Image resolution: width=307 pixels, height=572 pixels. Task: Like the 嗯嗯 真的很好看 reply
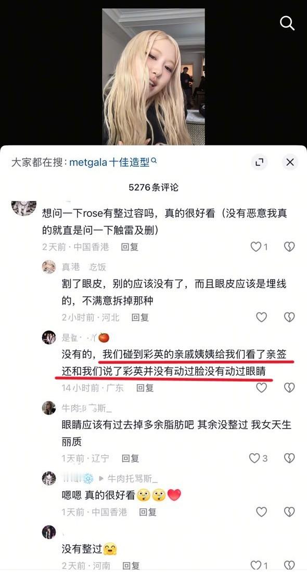click(262, 512)
